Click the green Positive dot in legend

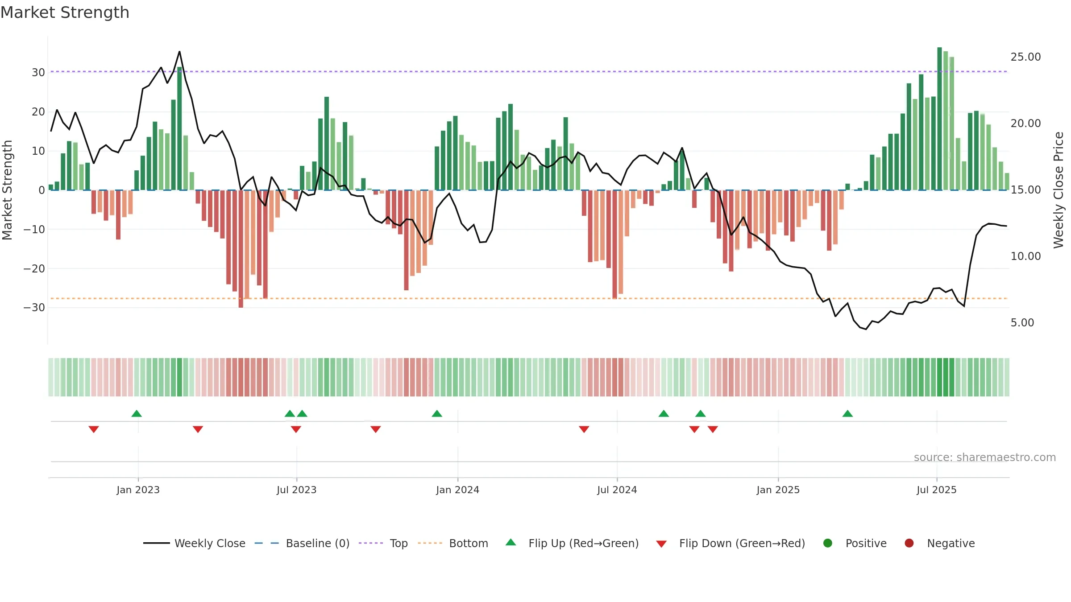828,543
